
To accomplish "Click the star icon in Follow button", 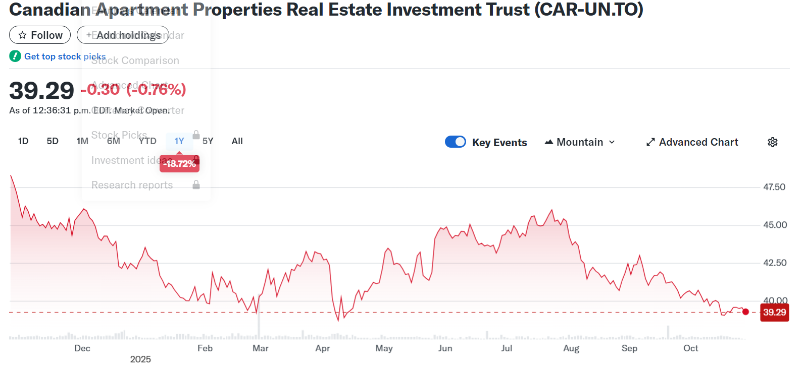I will coord(22,35).
